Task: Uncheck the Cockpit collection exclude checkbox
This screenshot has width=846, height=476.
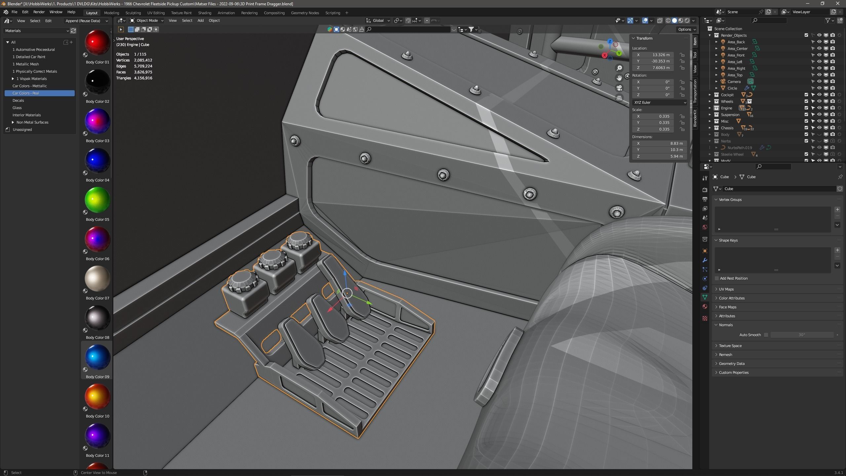Action: (806, 95)
